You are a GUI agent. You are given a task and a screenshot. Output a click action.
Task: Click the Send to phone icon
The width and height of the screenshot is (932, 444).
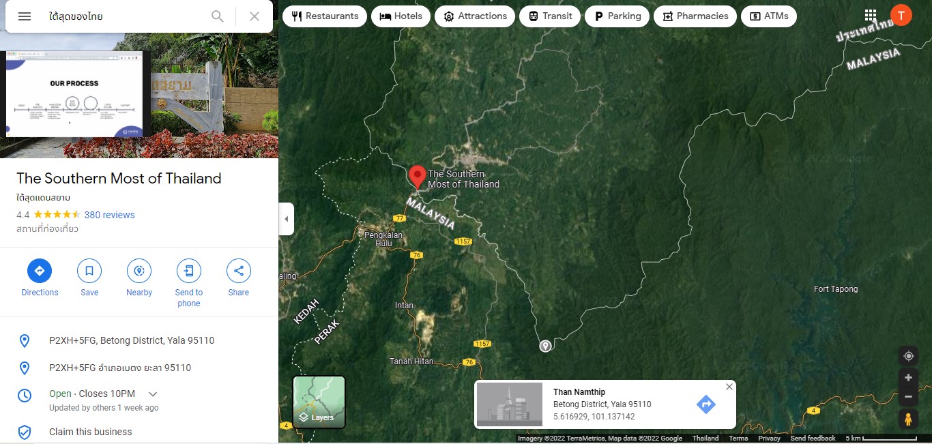coord(189,271)
